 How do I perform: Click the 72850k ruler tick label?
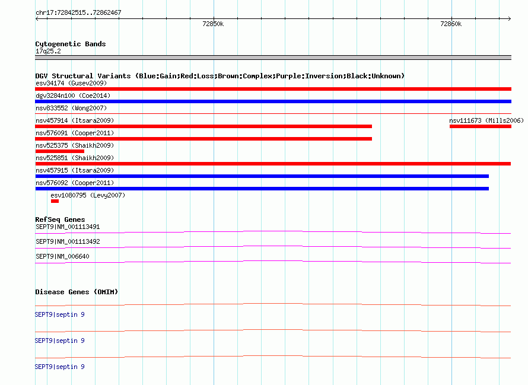click(213, 24)
